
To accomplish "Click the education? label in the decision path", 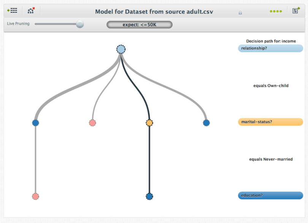I will click(x=270, y=195).
